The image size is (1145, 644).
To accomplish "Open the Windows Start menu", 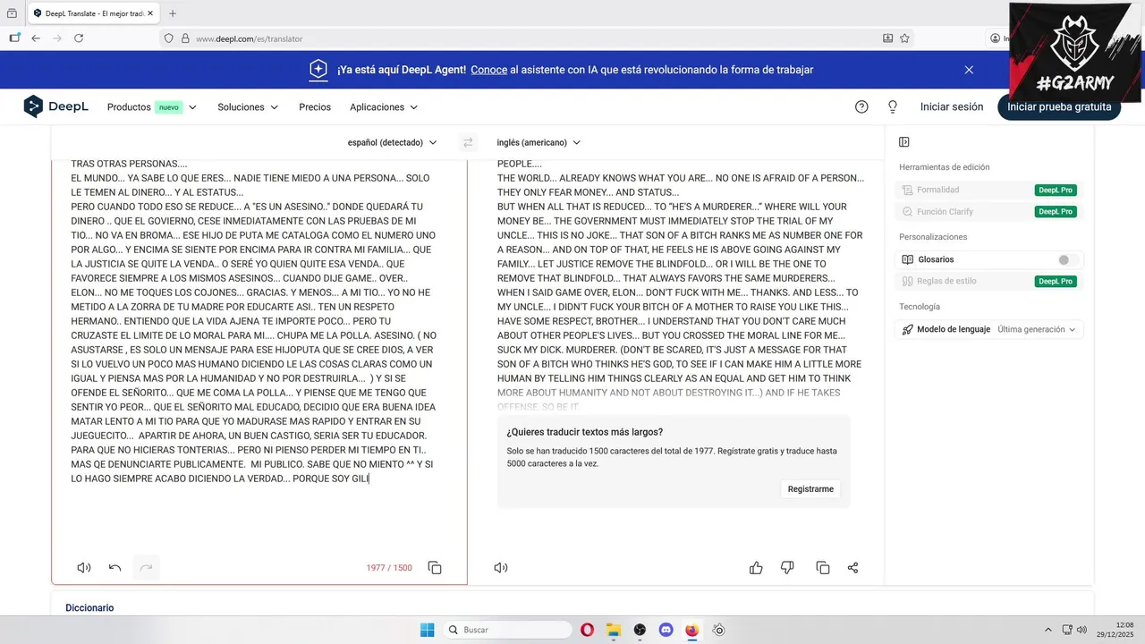I will 427,630.
